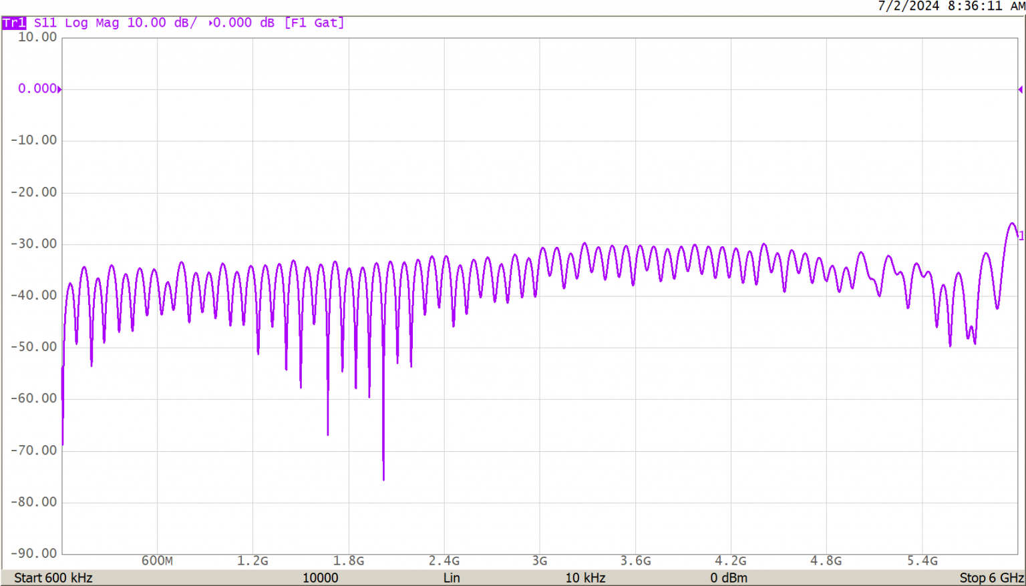Select marker 1 at the right edge

(1020, 235)
